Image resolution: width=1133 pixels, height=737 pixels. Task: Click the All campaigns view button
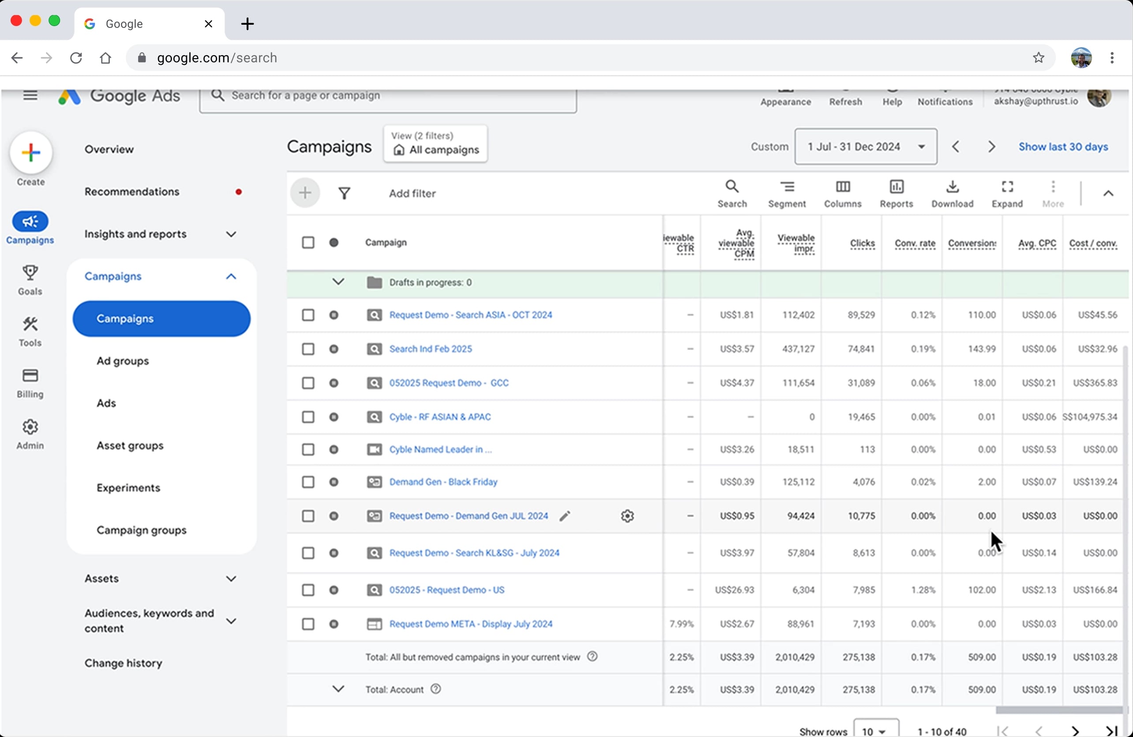click(x=435, y=144)
